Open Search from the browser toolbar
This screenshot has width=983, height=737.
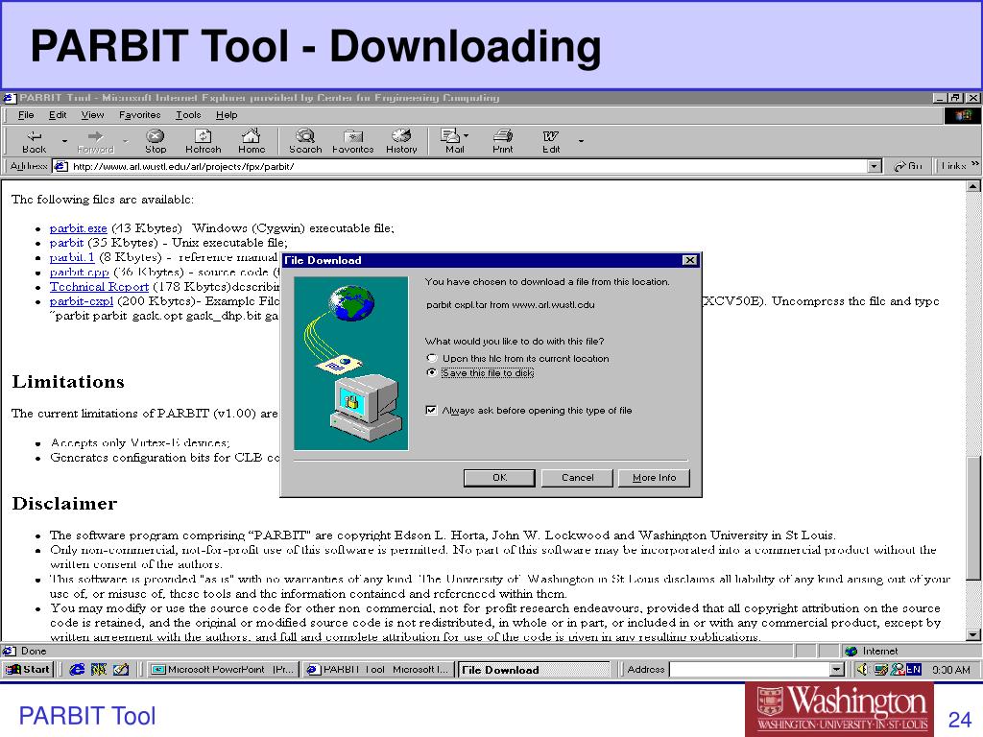coord(305,142)
